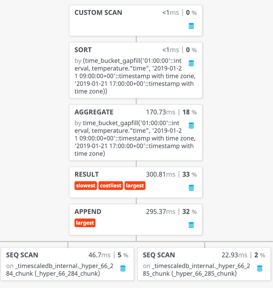Open the APPEND node title
273x288 pixels.
click(88, 212)
